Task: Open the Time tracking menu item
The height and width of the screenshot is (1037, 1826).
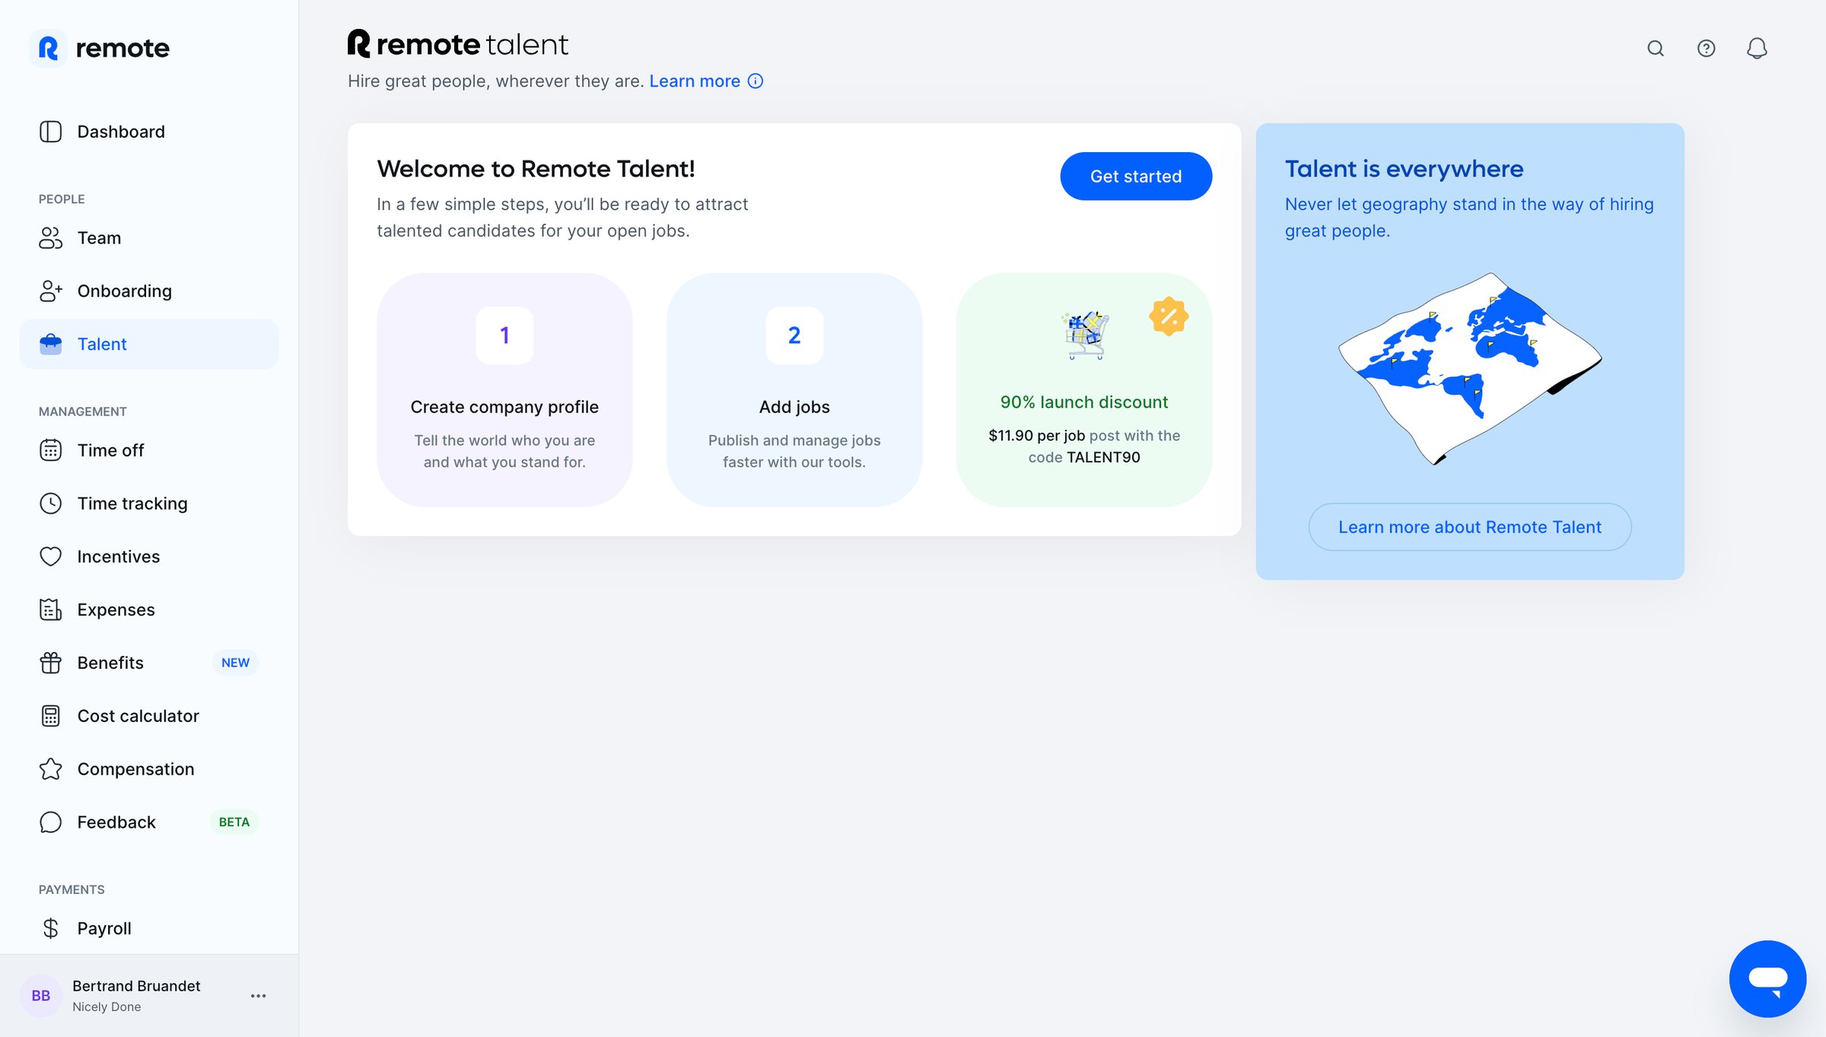Action: tap(149, 504)
